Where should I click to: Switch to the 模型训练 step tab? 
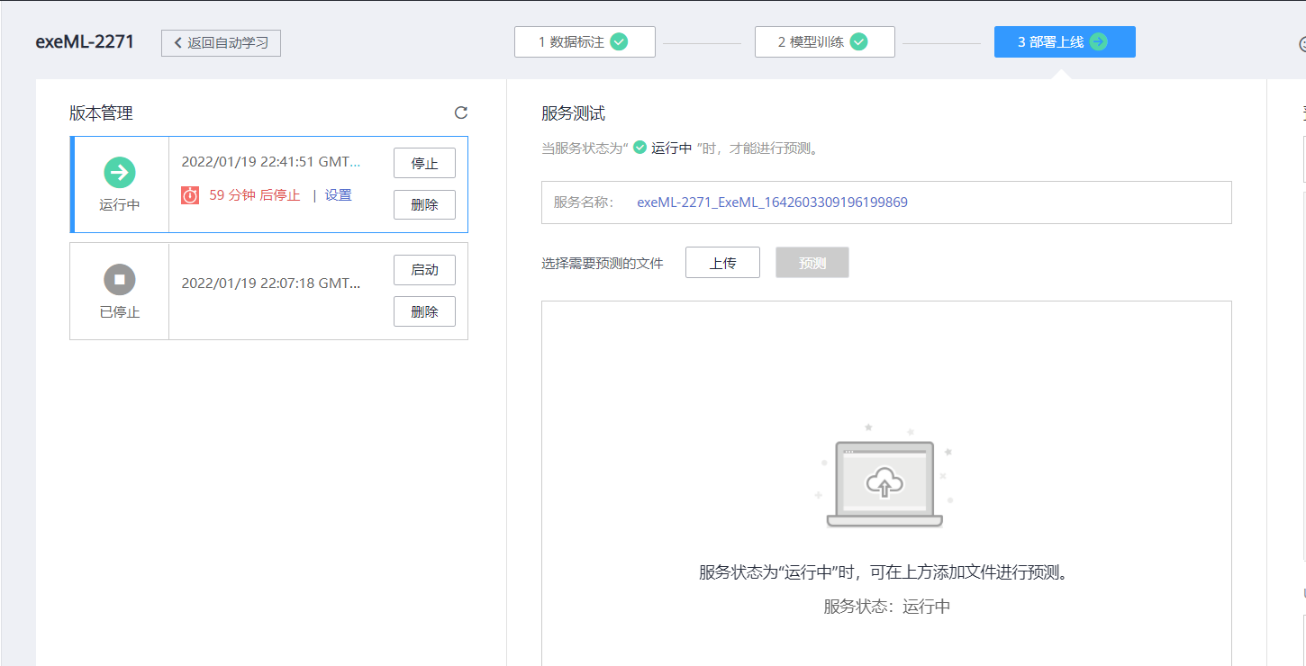[824, 41]
